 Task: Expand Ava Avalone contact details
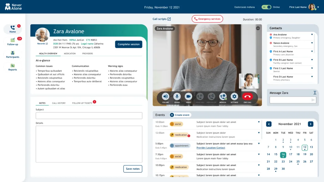tap(312, 35)
